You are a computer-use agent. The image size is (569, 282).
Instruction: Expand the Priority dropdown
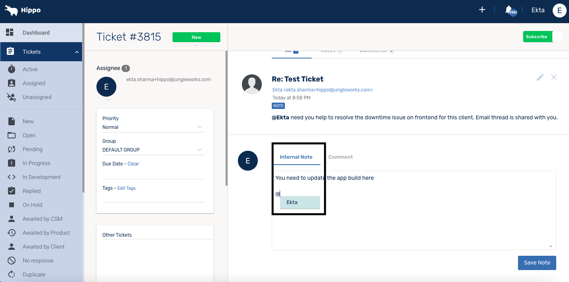[199, 127]
